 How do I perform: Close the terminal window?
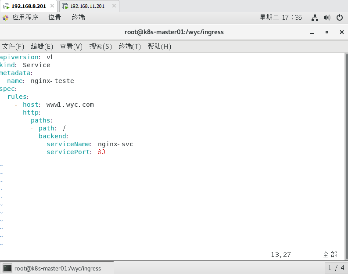(342, 32)
